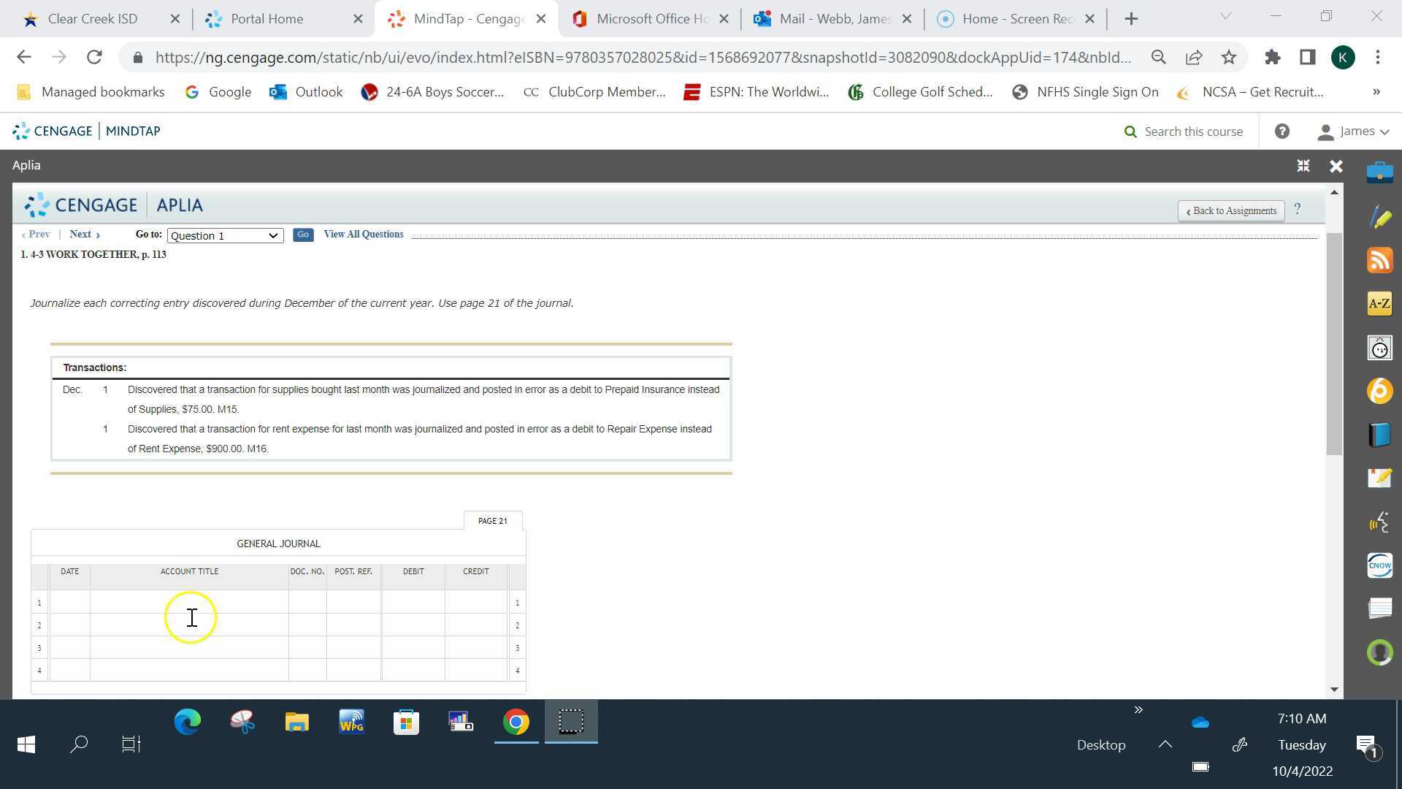Click the RSS feed icon in sidebar
Image resolution: width=1402 pixels, height=789 pixels.
pos(1379,261)
